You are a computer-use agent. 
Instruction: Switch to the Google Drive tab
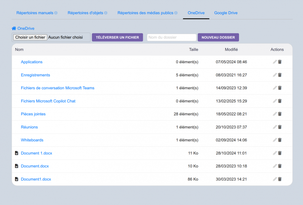click(x=226, y=13)
